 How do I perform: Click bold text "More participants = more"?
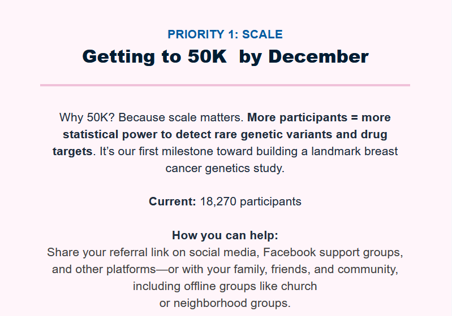(x=319, y=118)
